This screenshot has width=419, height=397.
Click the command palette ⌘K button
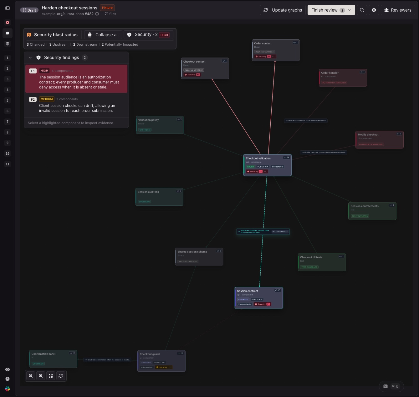[x=391, y=386]
